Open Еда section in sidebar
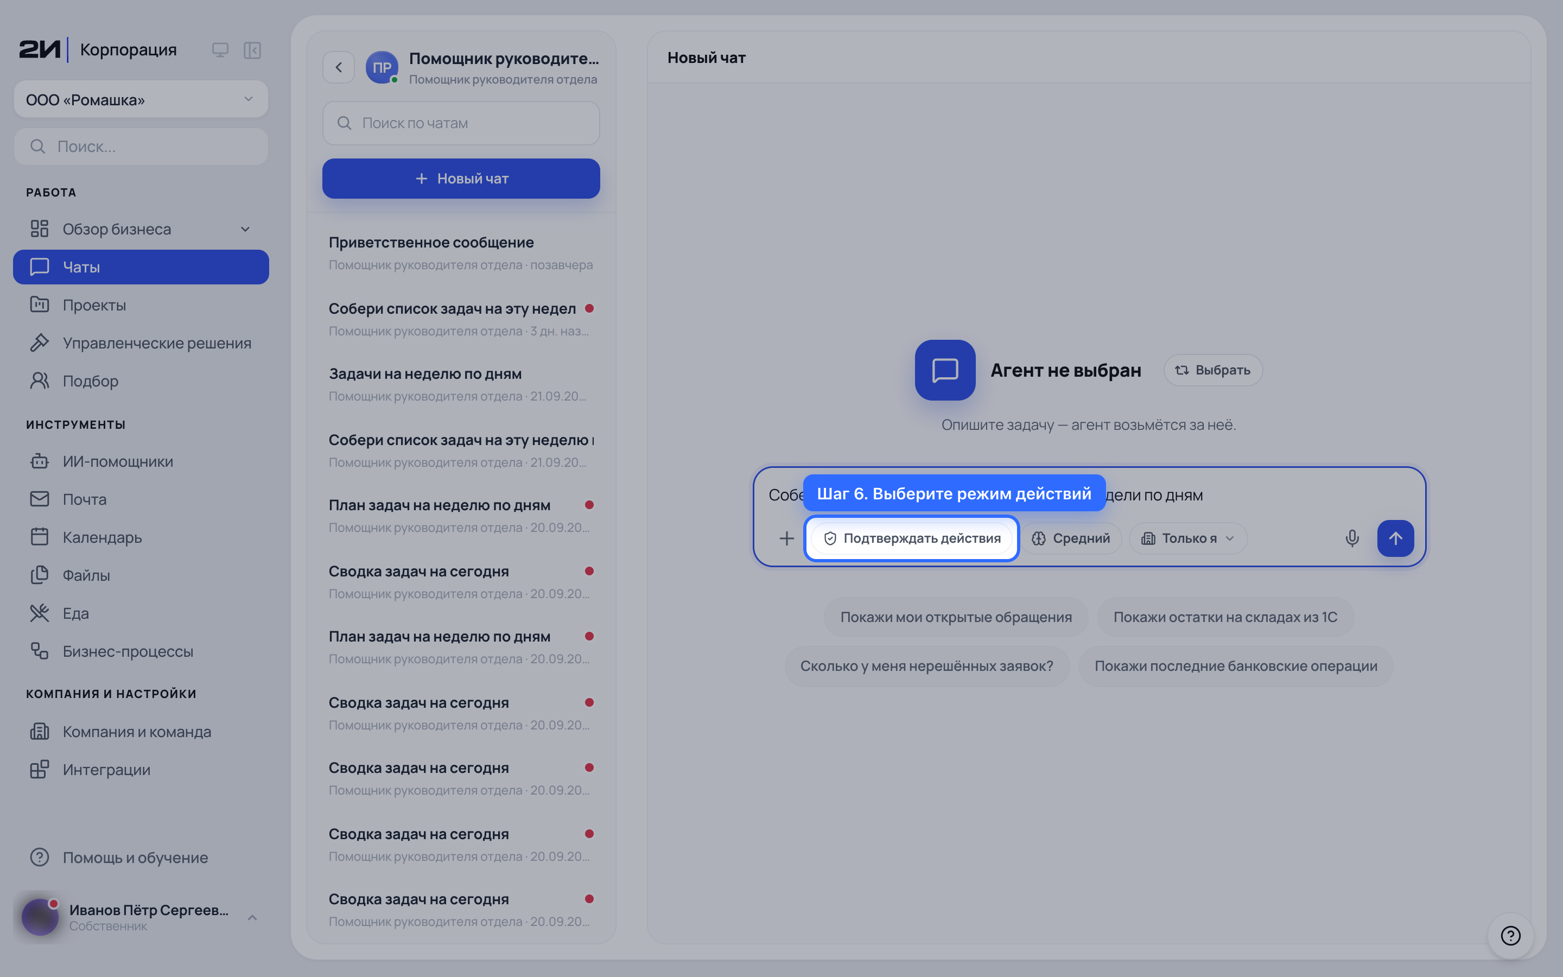The width and height of the screenshot is (1563, 977). pyautogui.click(x=141, y=613)
